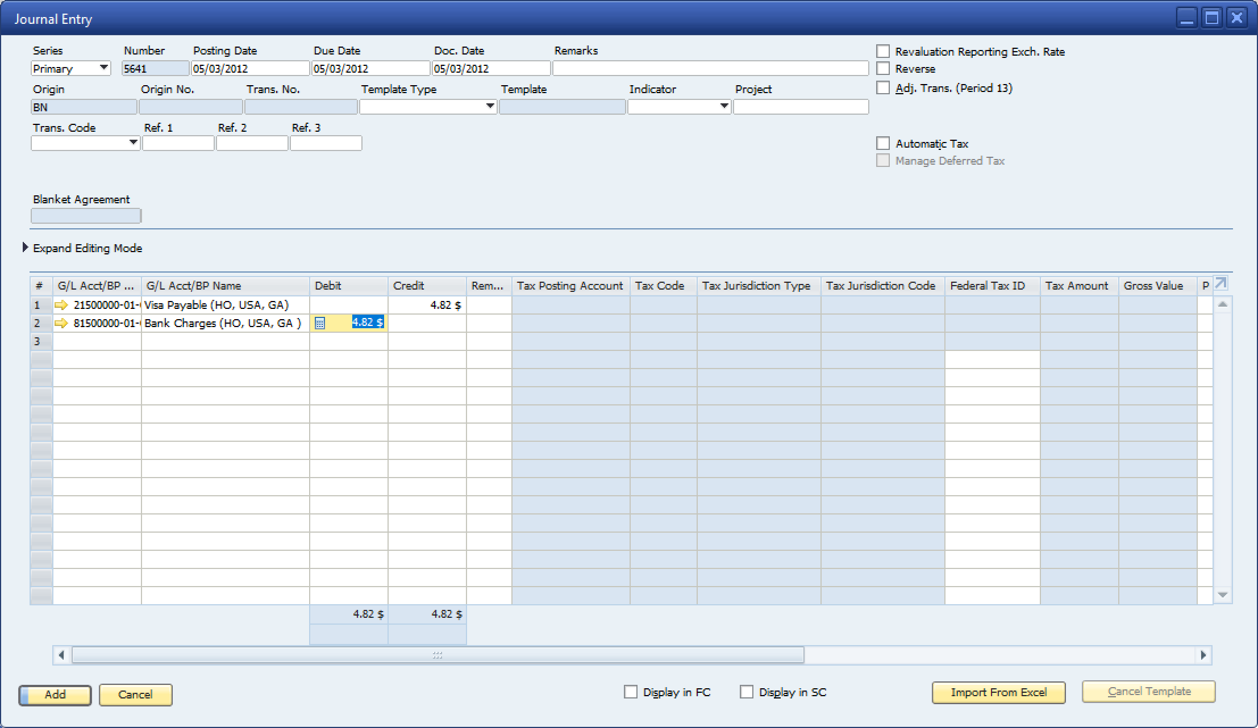Screen dimensions: 1258x728
Task: Expand the Expand Editing Mode section
Action: (25, 248)
